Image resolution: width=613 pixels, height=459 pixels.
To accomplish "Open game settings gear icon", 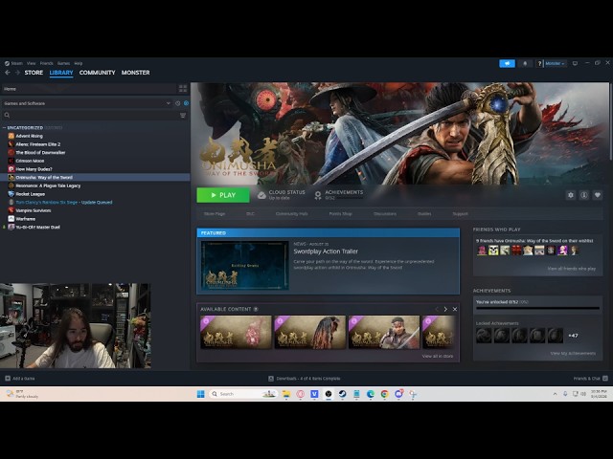I will [x=571, y=195].
